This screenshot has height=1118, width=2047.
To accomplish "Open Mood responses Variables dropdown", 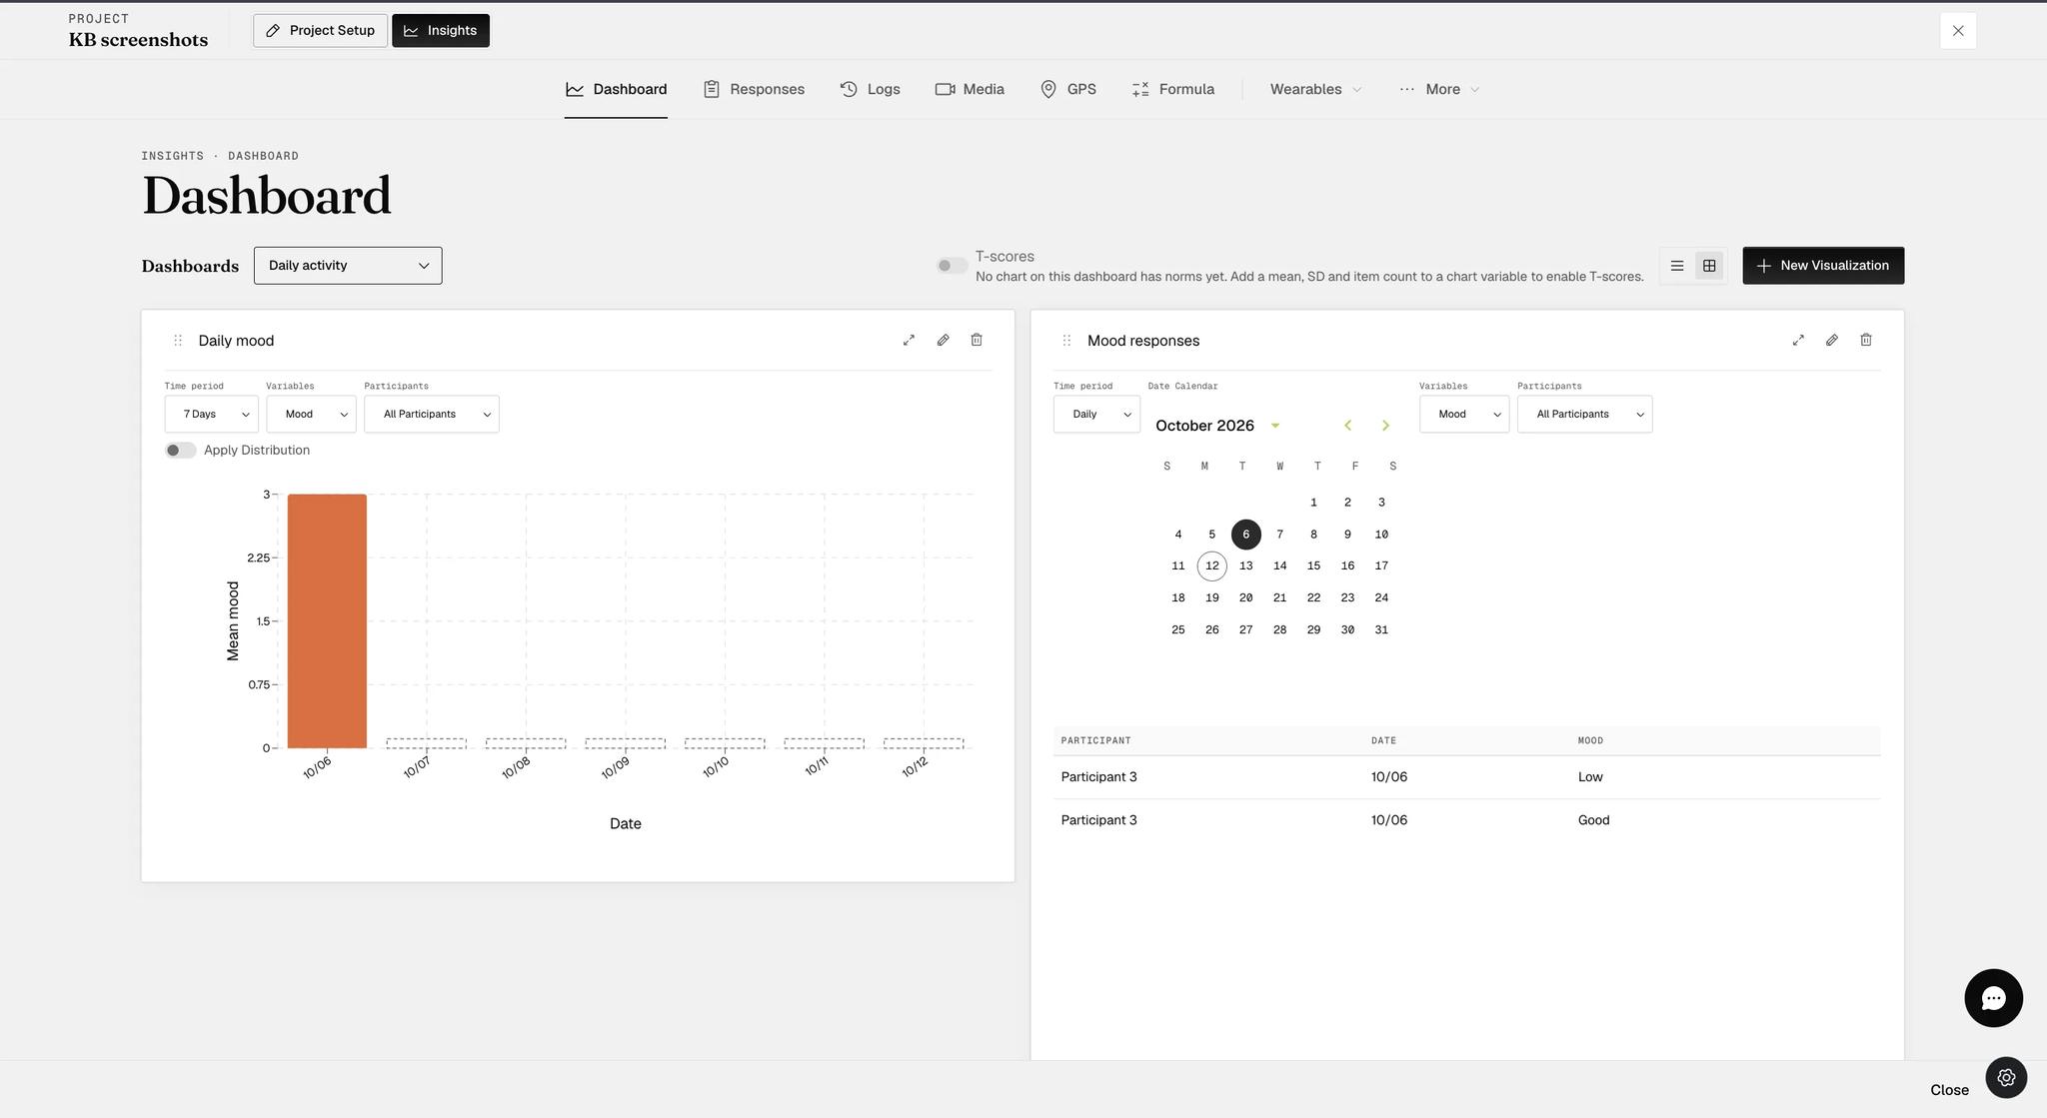I will coord(1464,415).
